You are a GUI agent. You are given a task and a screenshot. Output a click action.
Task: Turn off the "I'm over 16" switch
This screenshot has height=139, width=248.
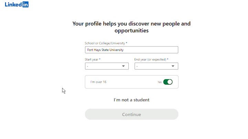point(168,82)
